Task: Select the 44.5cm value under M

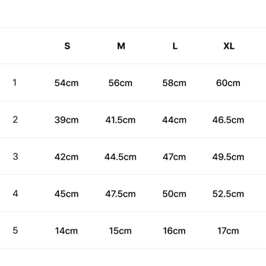Action: coord(121,157)
